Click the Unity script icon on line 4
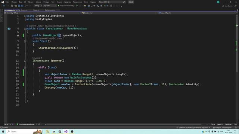Viewport: 239px width, 134px height. tap(9, 29)
